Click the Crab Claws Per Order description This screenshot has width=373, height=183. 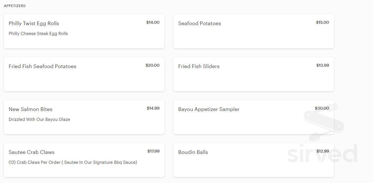(x=73, y=162)
